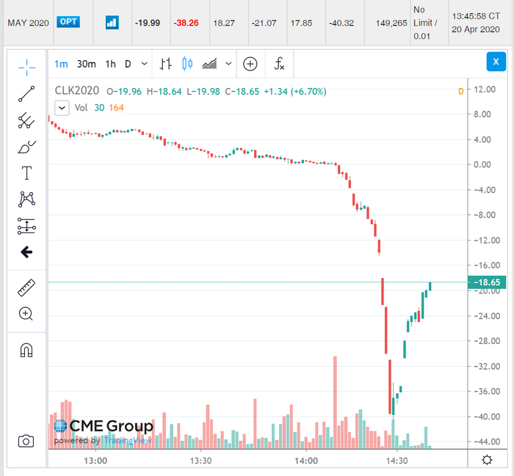Switch to the 30m timeframe
The height and width of the screenshot is (476, 514).
86,64
